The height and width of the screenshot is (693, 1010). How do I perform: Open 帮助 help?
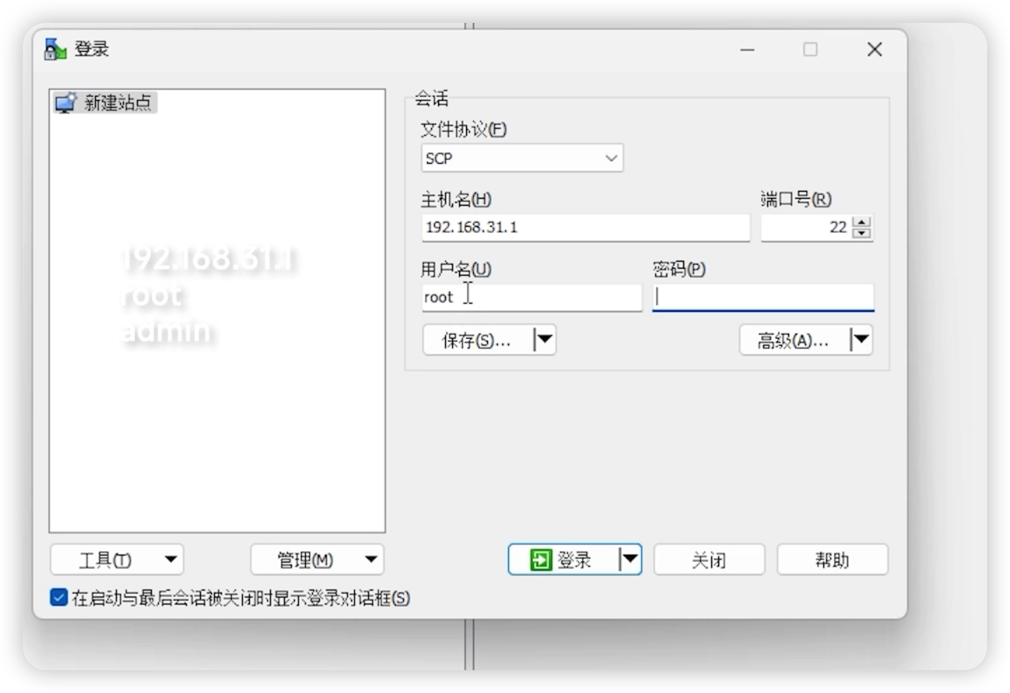(832, 560)
